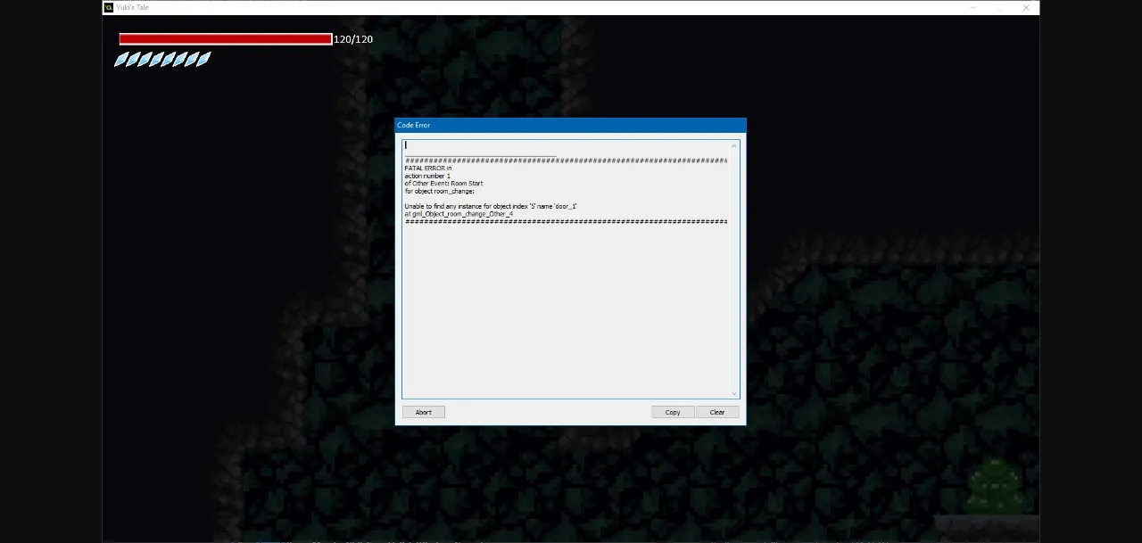Click the 'Yuki's Tale' window title text

coord(133,7)
